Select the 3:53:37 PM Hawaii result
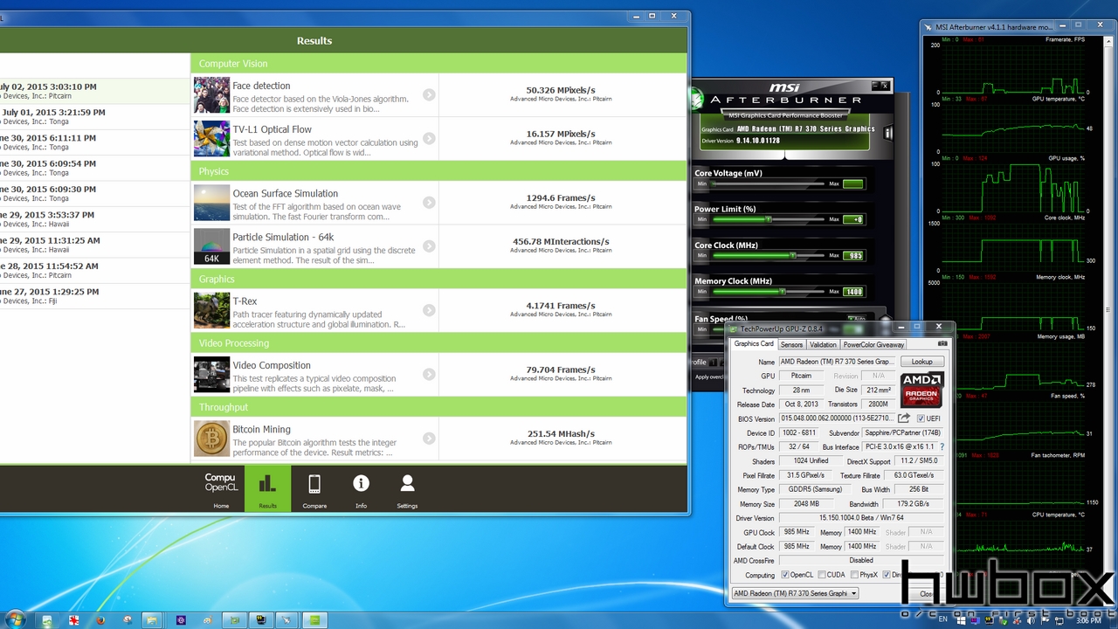 pyautogui.click(x=95, y=218)
